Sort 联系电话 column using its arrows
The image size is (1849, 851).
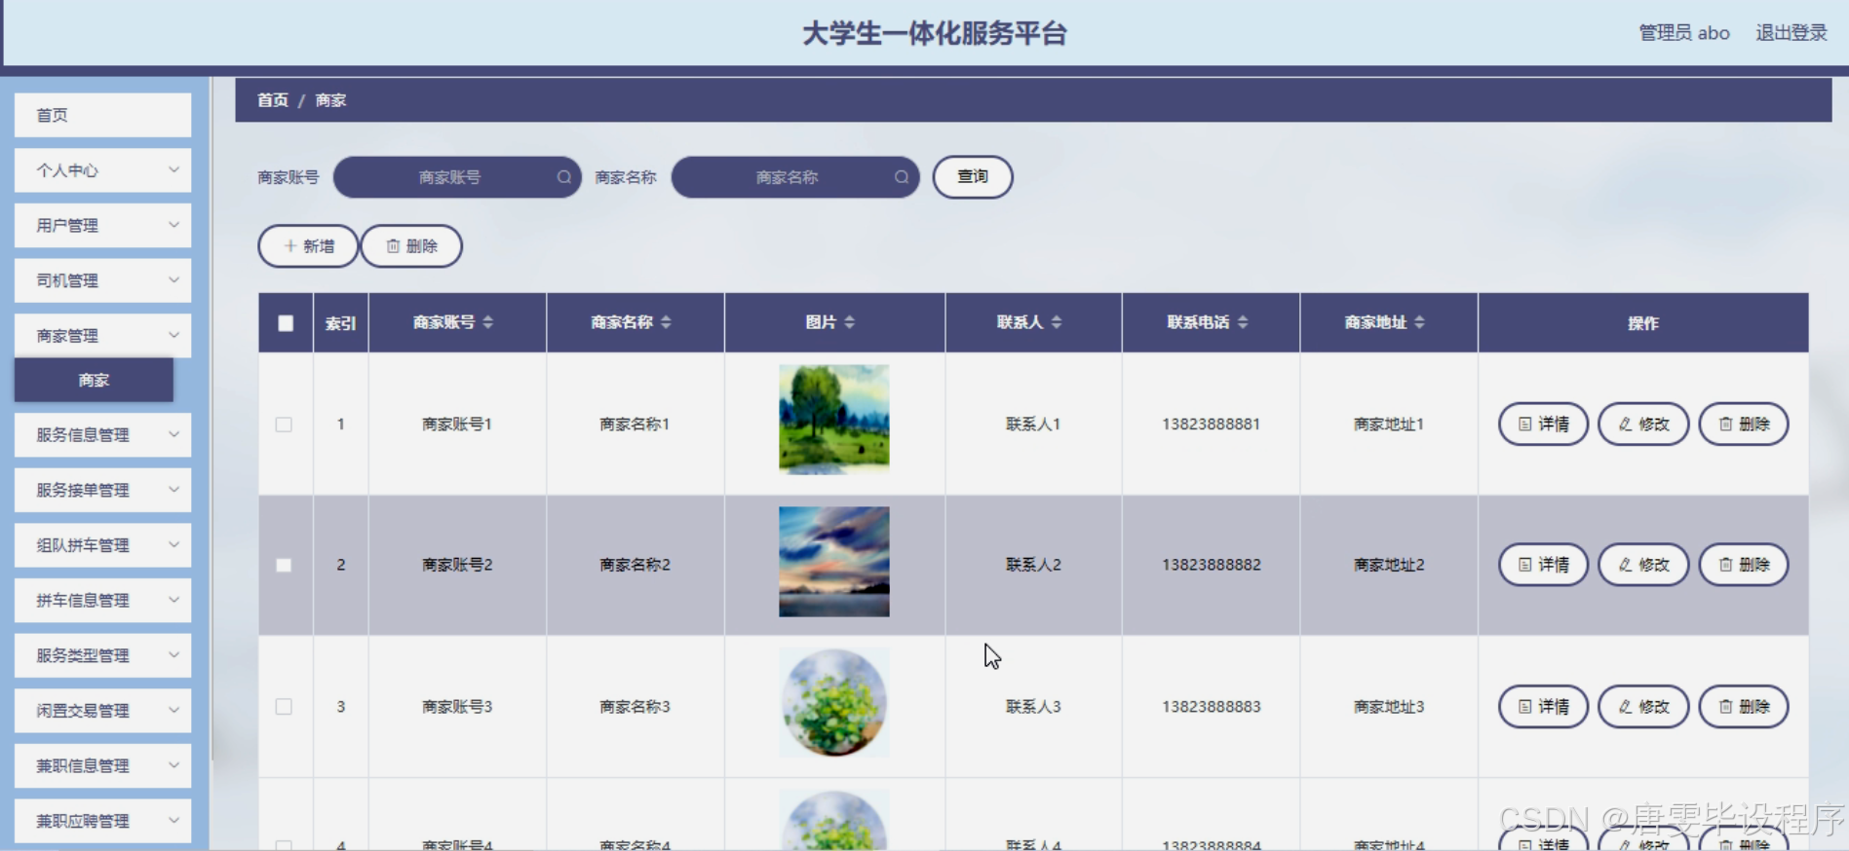pos(1243,322)
